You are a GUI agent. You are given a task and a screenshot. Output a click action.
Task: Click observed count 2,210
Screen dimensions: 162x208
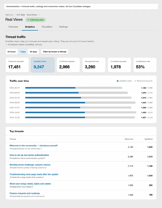click(x=130, y=166)
